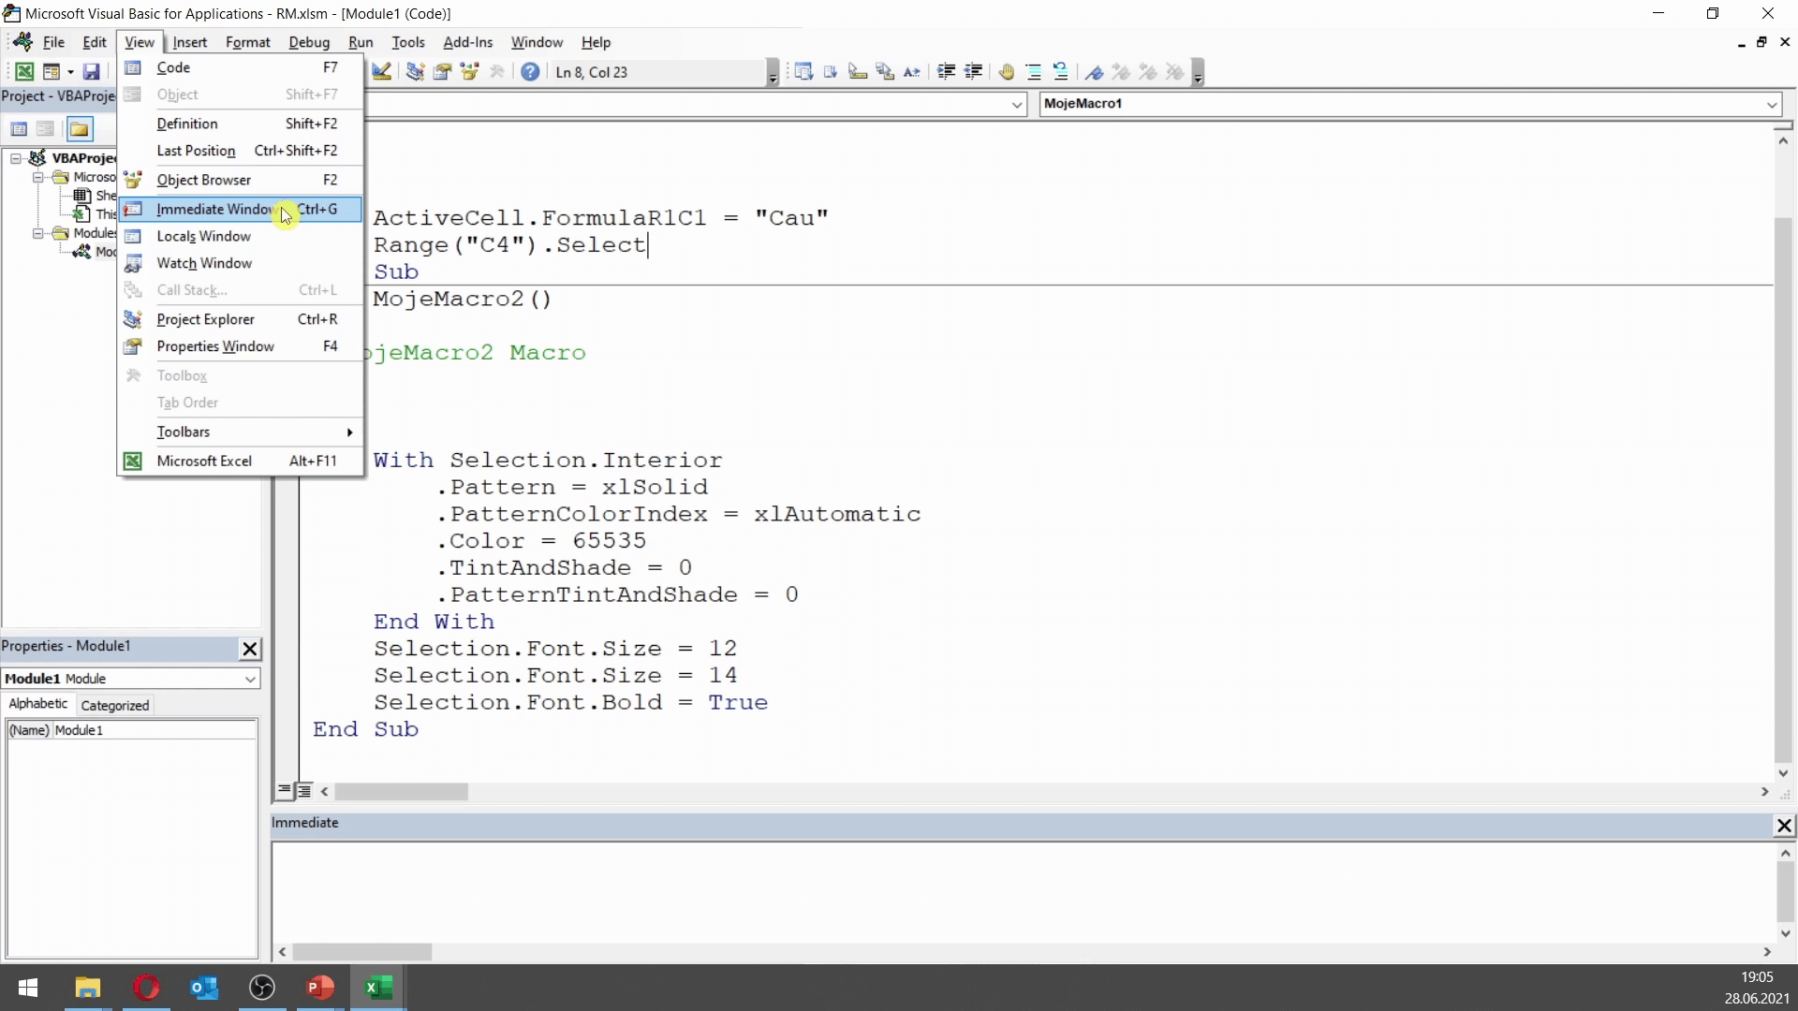1798x1011 pixels.
Task: Toggle breakpoint with the hand icon
Action: 1007,72
